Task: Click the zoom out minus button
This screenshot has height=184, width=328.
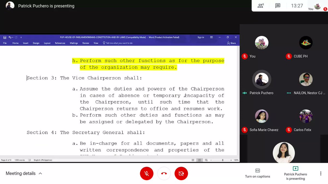Action: click(x=211, y=160)
